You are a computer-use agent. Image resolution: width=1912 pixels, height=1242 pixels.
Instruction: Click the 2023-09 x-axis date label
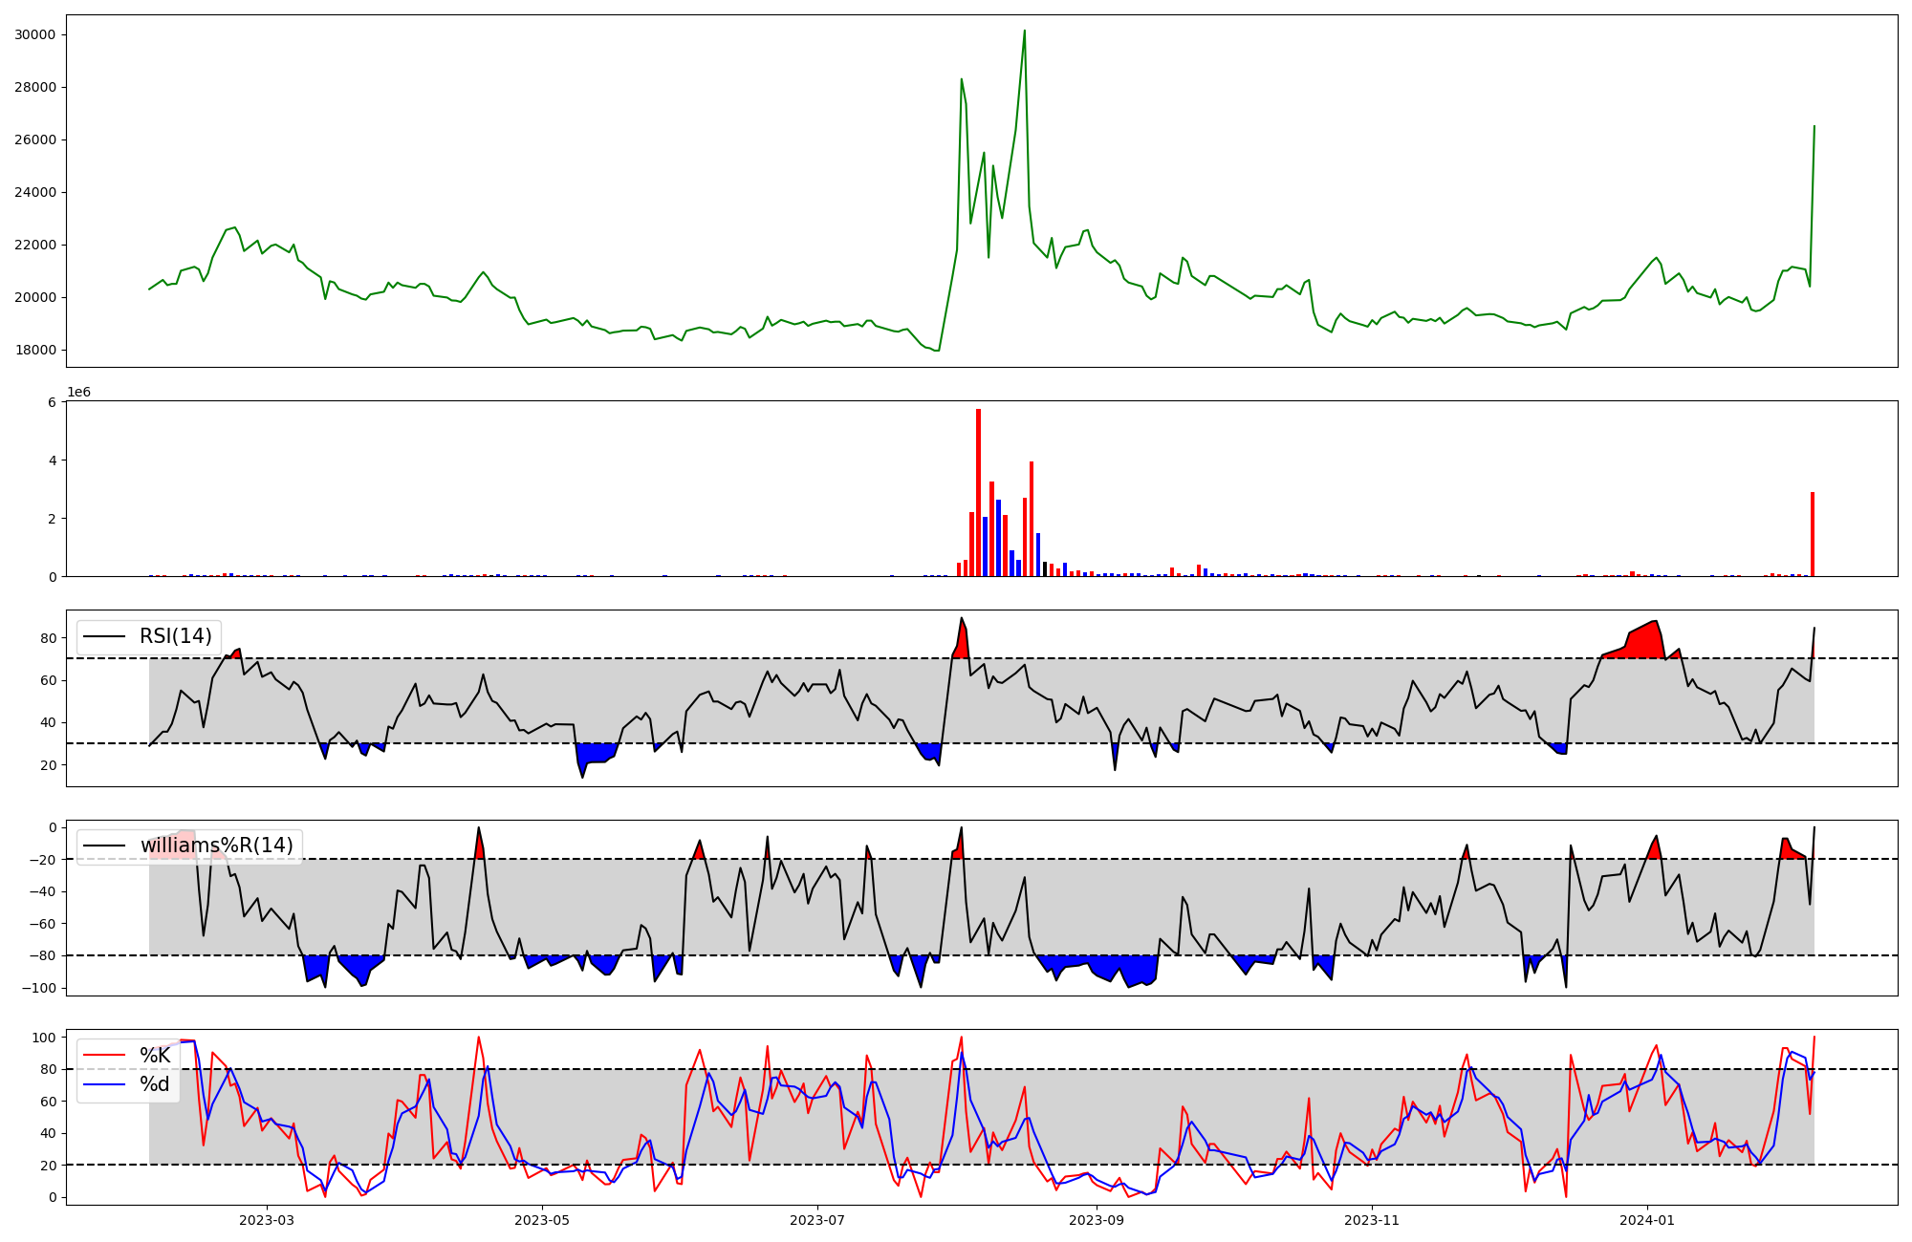[1097, 1220]
